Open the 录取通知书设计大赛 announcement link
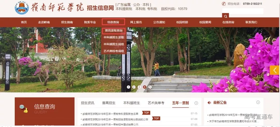This screenshot has height=127, width=280. (x=234, y=121)
